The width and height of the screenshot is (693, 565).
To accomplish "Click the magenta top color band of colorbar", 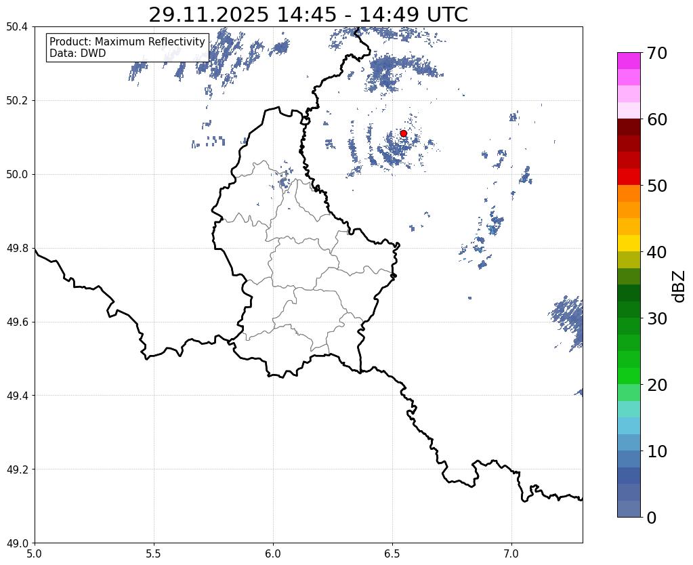I will point(629,61).
